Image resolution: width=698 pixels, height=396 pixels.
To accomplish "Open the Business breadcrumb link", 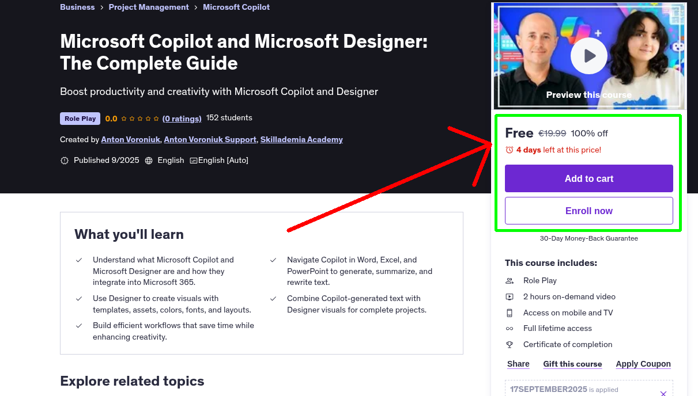I will coord(77,7).
